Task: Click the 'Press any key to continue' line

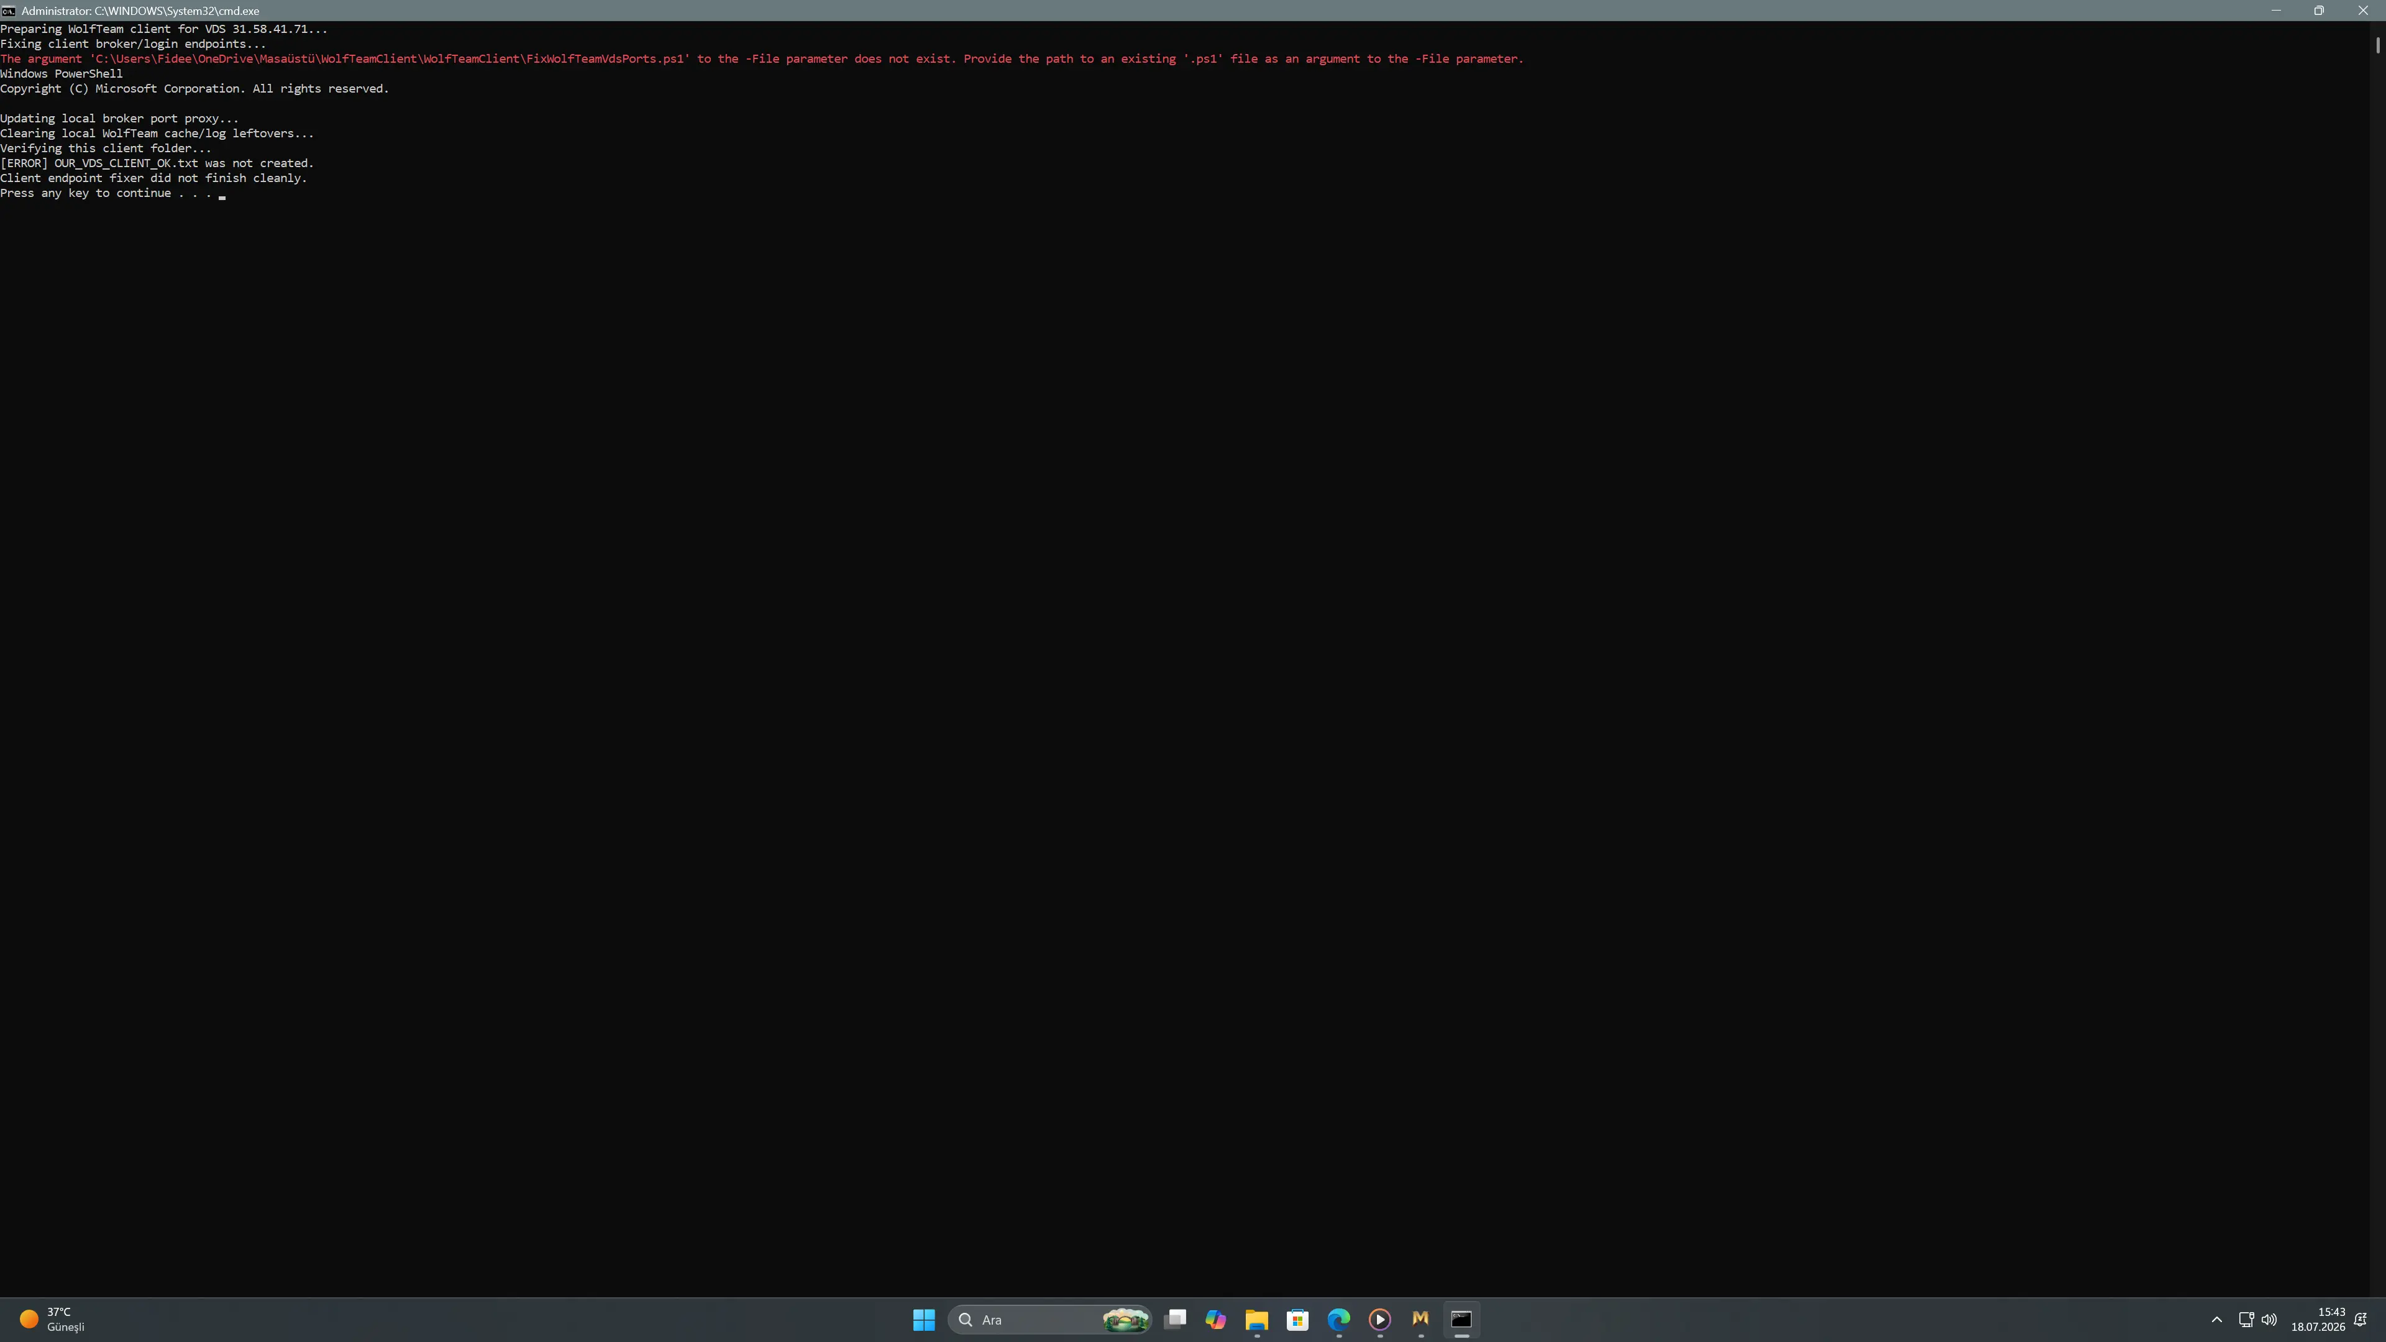Action: pos(106,194)
